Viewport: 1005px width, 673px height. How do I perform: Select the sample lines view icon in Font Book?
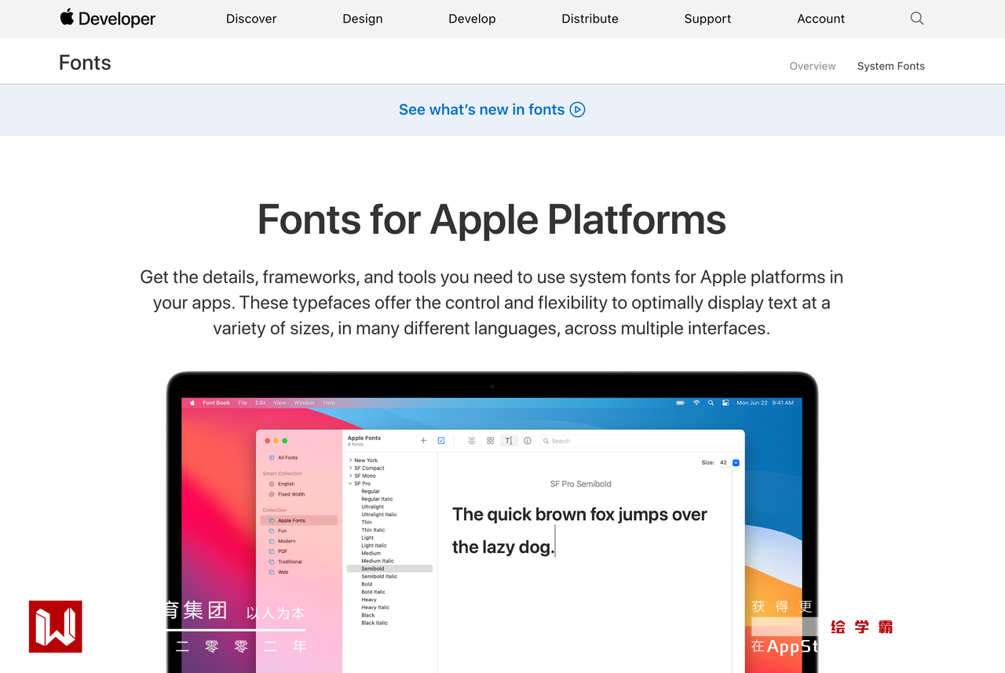(x=471, y=441)
